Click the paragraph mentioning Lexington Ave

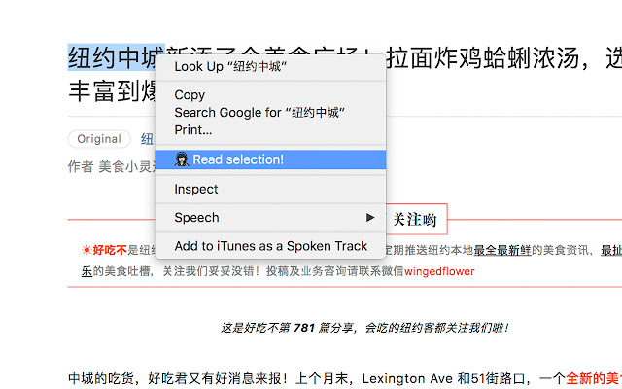(345, 378)
